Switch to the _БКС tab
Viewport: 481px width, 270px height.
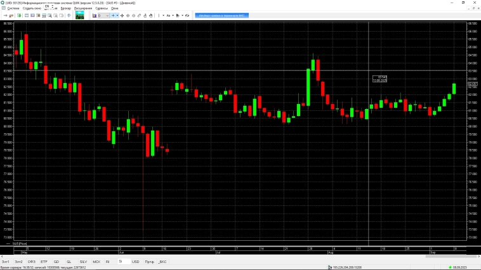pyautogui.click(x=162, y=262)
